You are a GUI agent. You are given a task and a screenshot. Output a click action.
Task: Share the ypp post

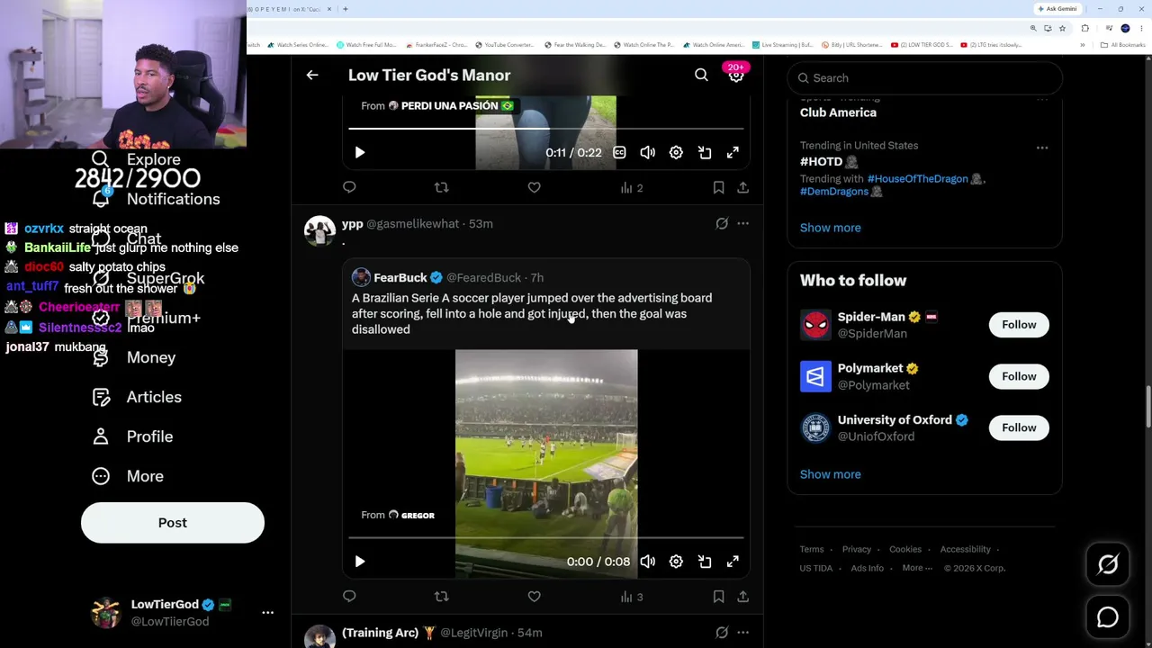tap(742, 596)
